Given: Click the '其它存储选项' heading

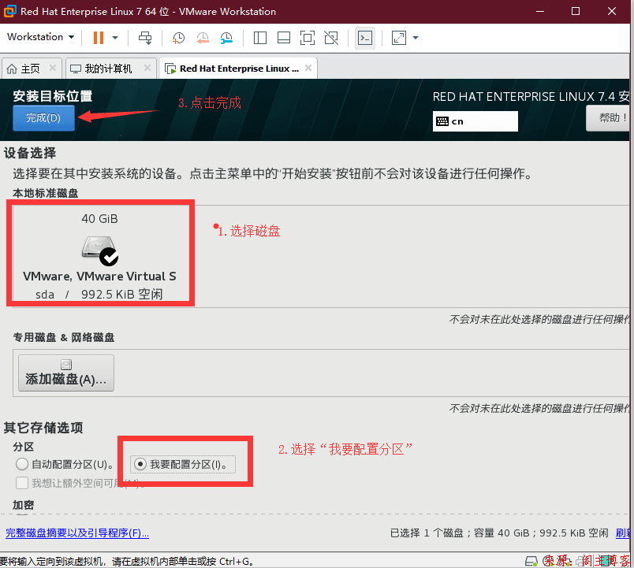Looking at the screenshot, I should coord(43,428).
